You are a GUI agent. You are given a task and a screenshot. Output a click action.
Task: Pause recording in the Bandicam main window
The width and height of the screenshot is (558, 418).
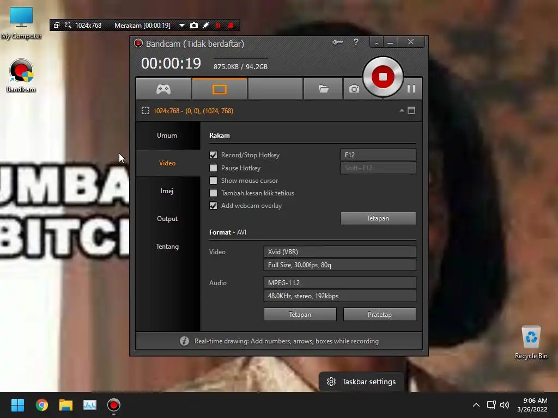point(411,89)
